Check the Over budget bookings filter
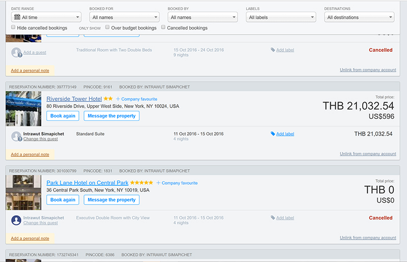407x262 pixels. pos(107,28)
